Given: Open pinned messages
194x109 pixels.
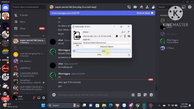Looking at the screenshot, I should coord(141,7).
